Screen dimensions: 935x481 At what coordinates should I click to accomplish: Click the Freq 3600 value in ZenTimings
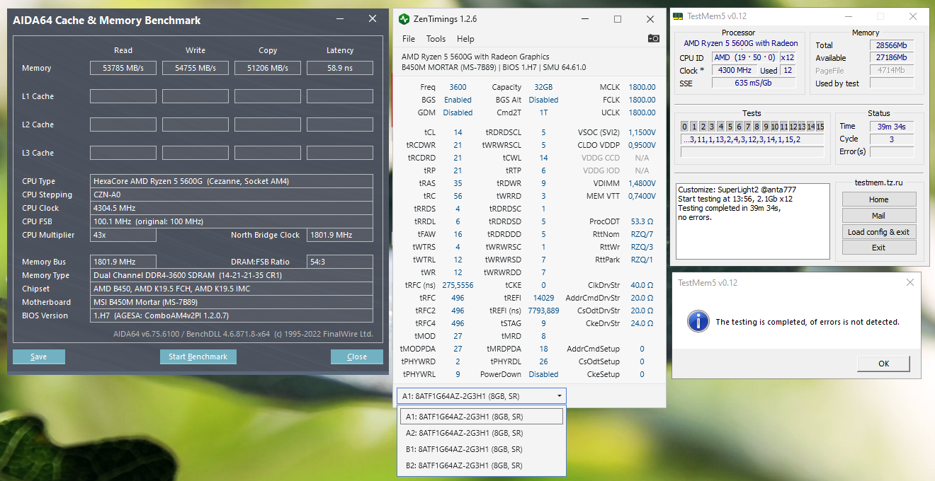458,87
